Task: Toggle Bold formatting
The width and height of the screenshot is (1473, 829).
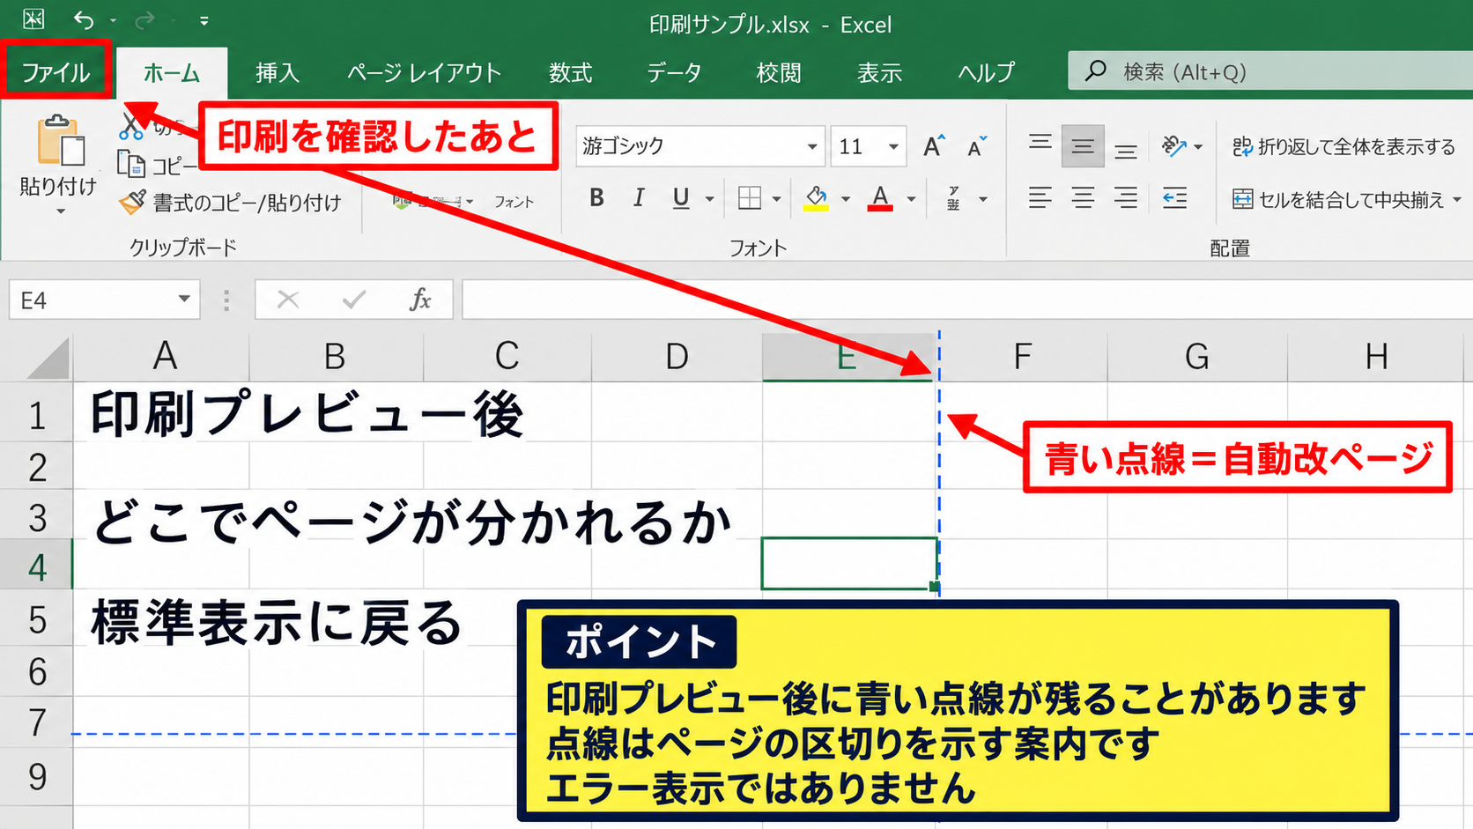Action: (596, 198)
